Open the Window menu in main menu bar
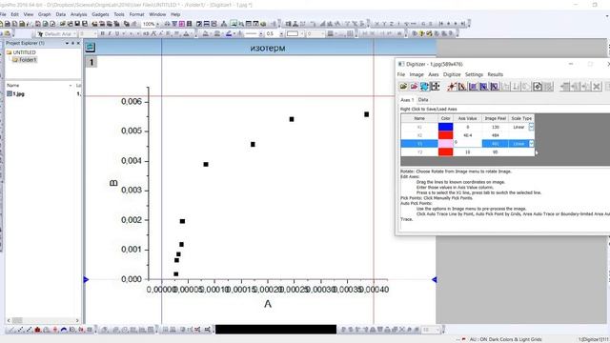 point(157,14)
